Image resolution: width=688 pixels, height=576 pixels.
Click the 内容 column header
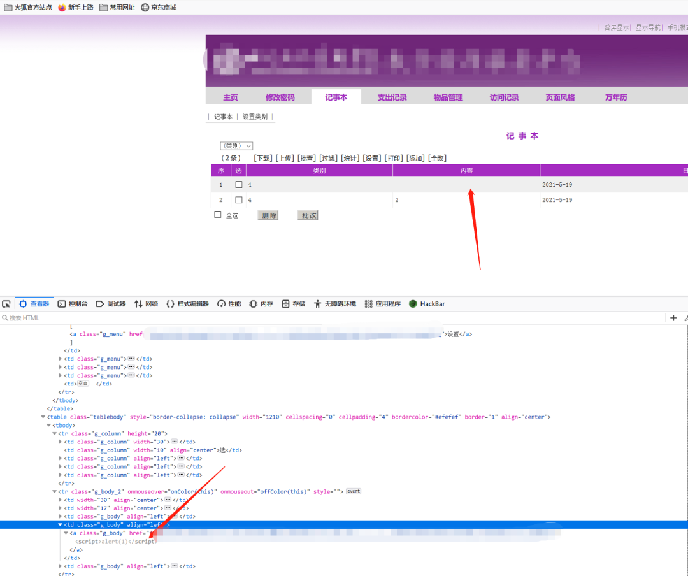pyautogui.click(x=466, y=170)
